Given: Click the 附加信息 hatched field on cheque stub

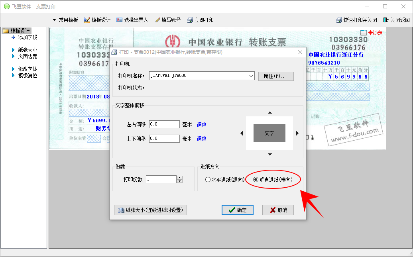Looking at the screenshot, I should click(x=89, y=83).
